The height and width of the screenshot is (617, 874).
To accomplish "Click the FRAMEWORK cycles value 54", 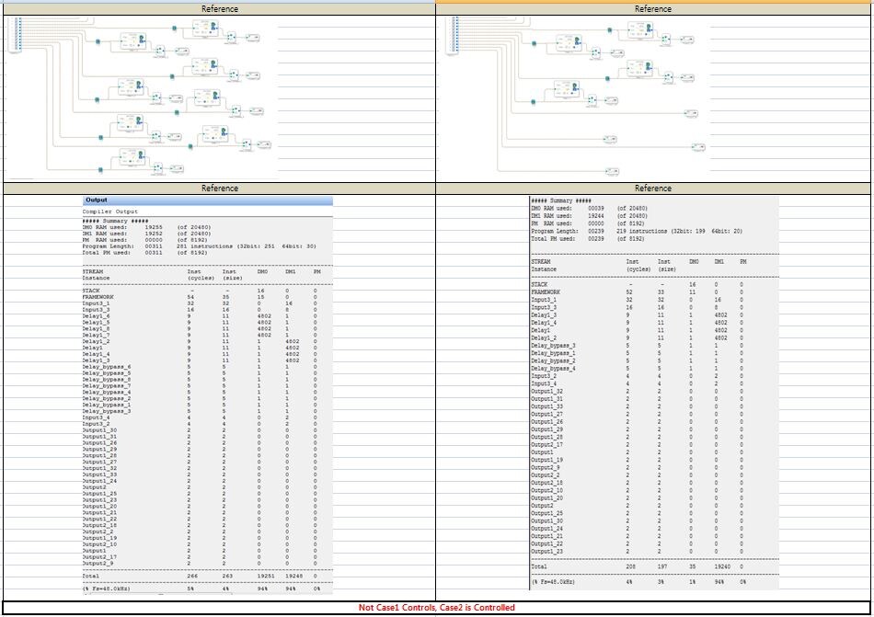I will [190, 297].
